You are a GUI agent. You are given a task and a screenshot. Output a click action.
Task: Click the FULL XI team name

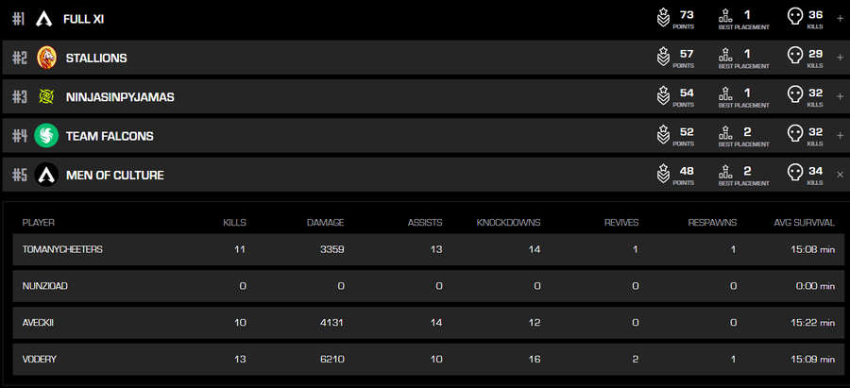(83, 20)
